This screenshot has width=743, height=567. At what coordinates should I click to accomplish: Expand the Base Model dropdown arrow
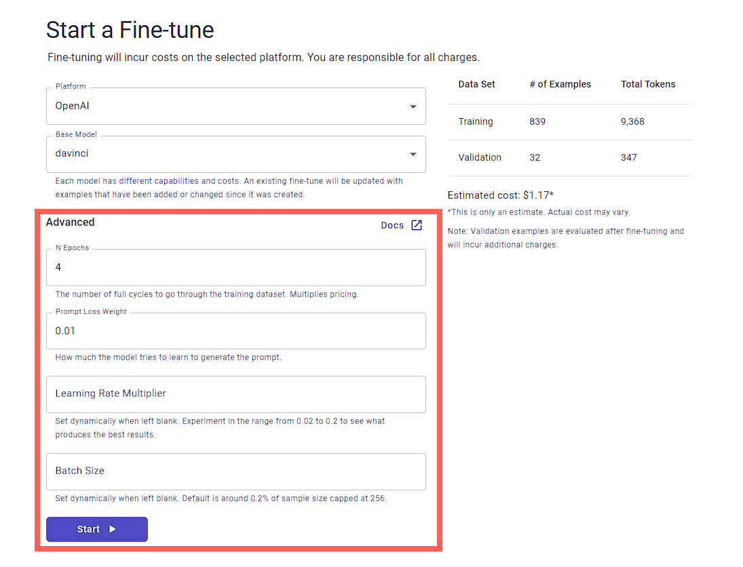point(413,154)
